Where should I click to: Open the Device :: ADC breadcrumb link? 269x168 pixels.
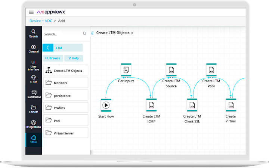point(41,21)
